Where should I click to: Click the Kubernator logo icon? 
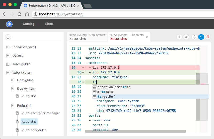pos(10,24)
